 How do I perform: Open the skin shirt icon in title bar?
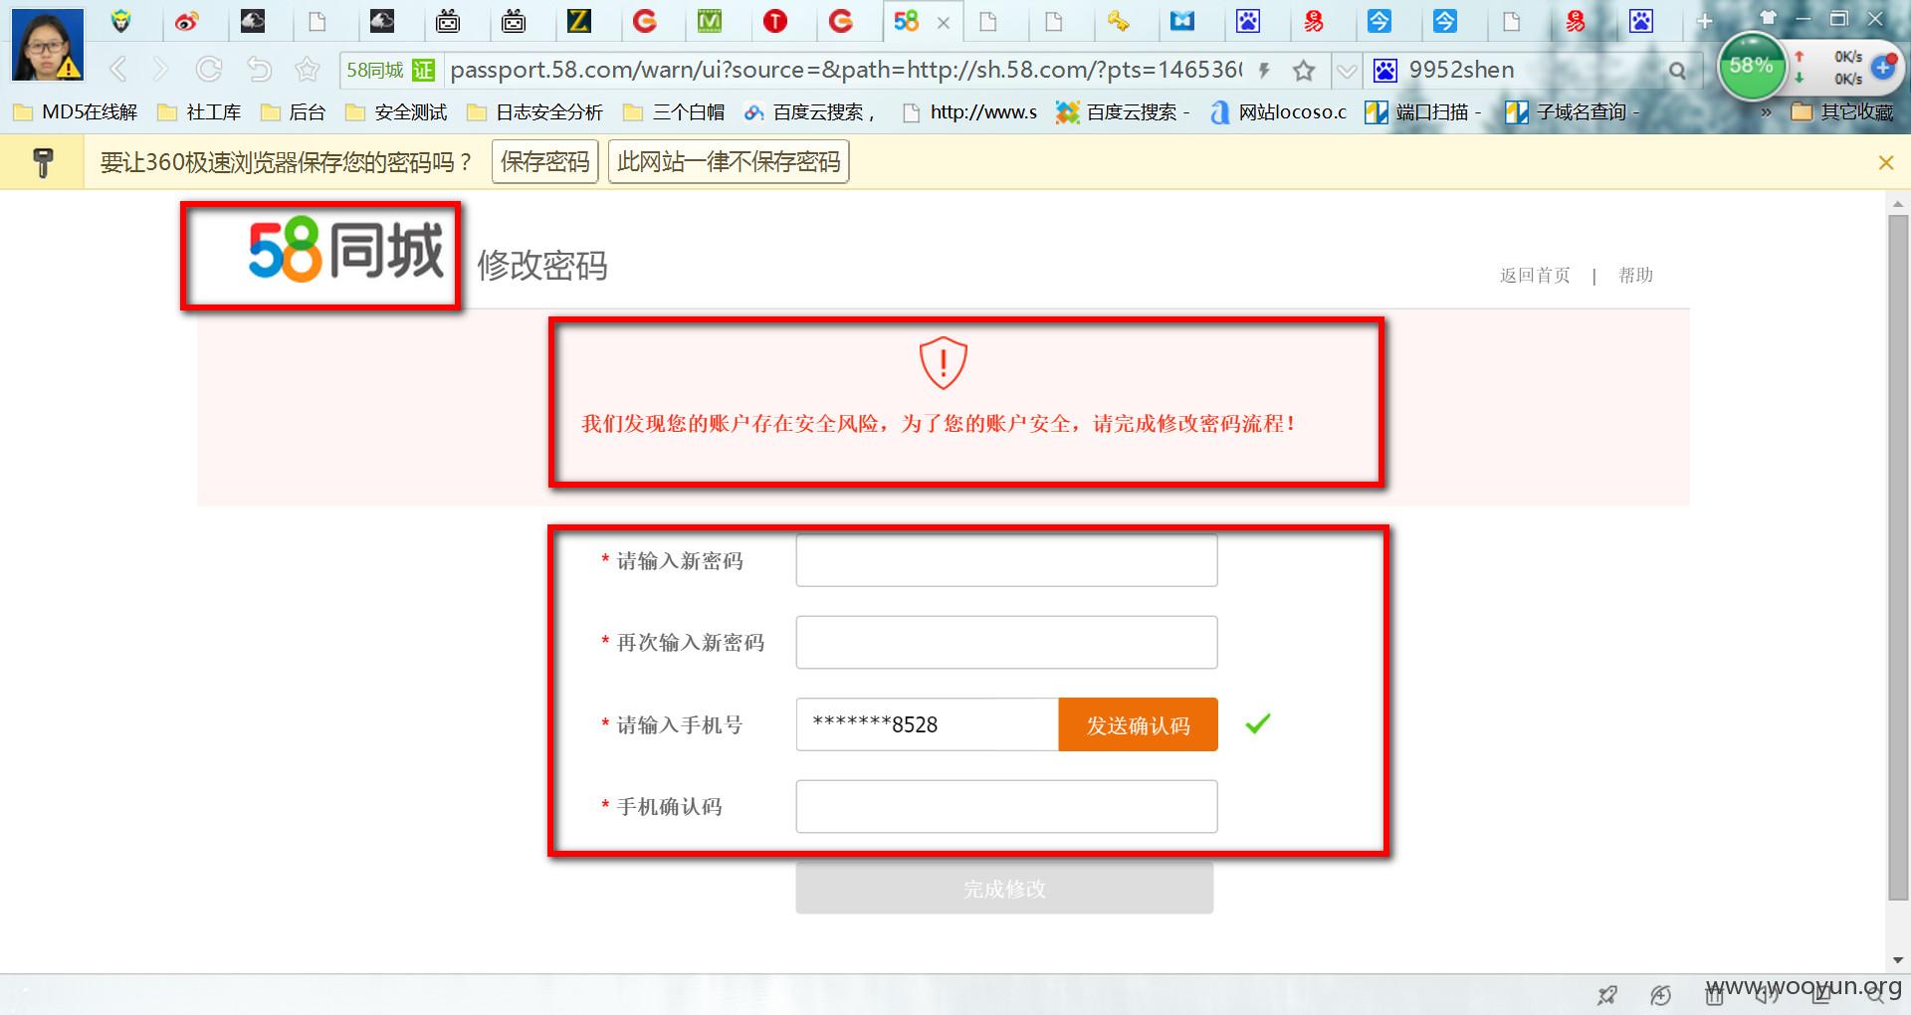1768,18
